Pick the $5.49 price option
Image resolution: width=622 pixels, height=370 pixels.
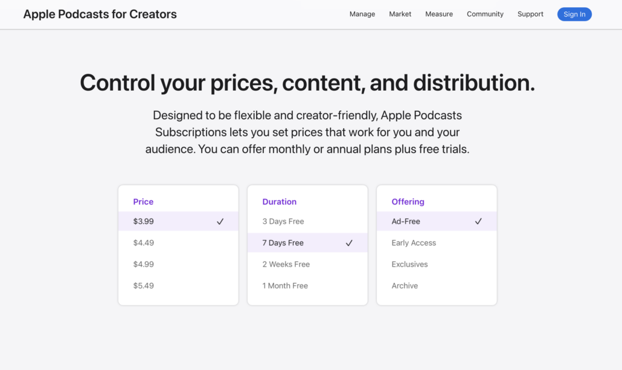click(x=144, y=285)
